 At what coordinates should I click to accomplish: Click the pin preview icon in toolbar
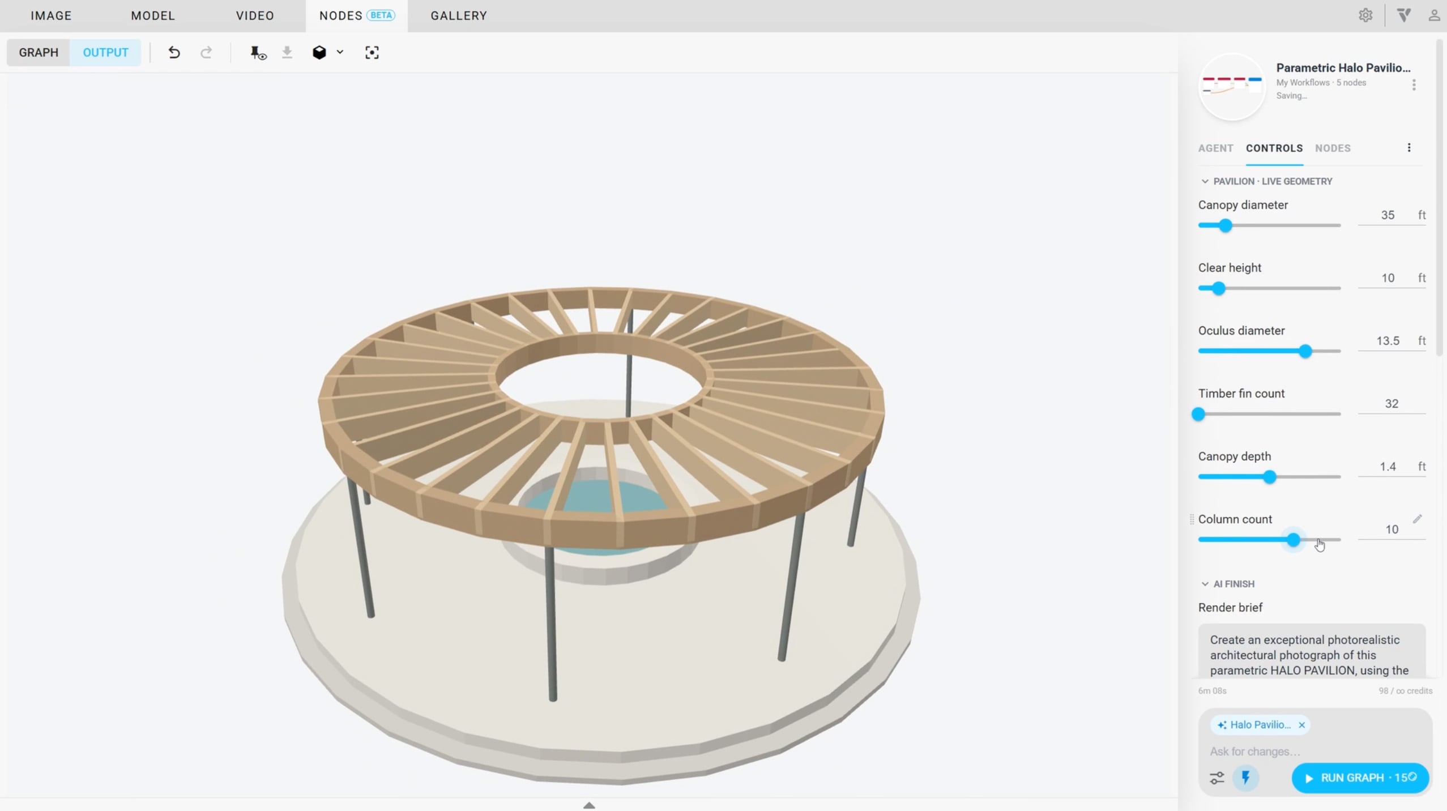(x=258, y=53)
